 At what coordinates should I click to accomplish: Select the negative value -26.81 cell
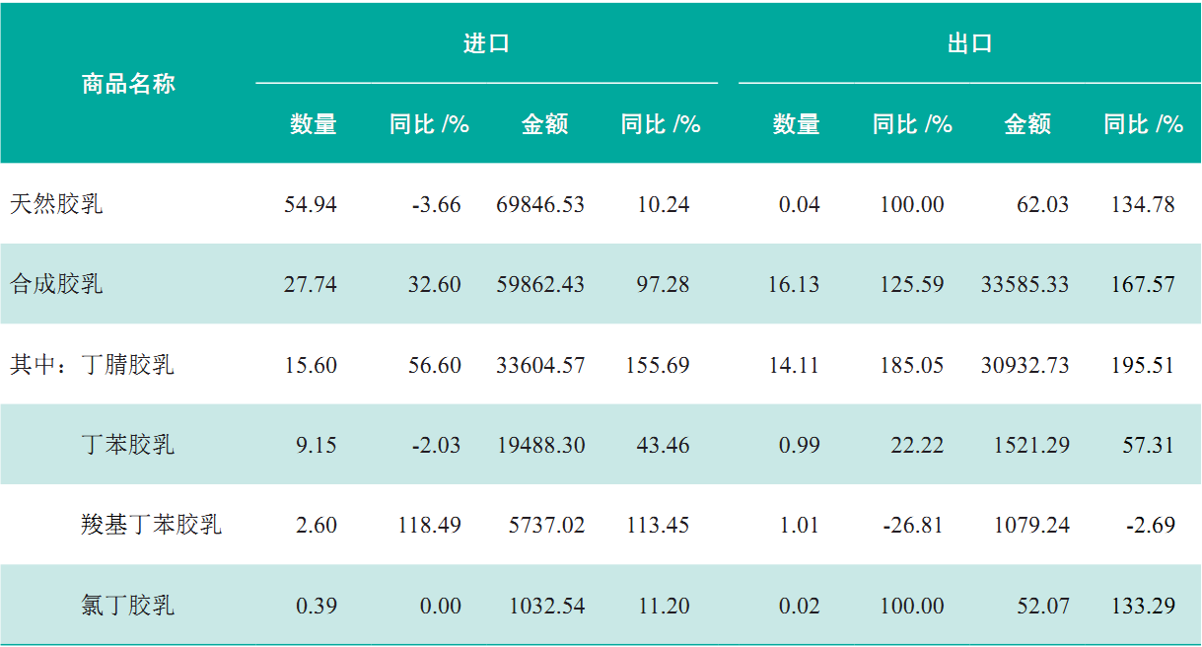pyautogui.click(x=913, y=525)
